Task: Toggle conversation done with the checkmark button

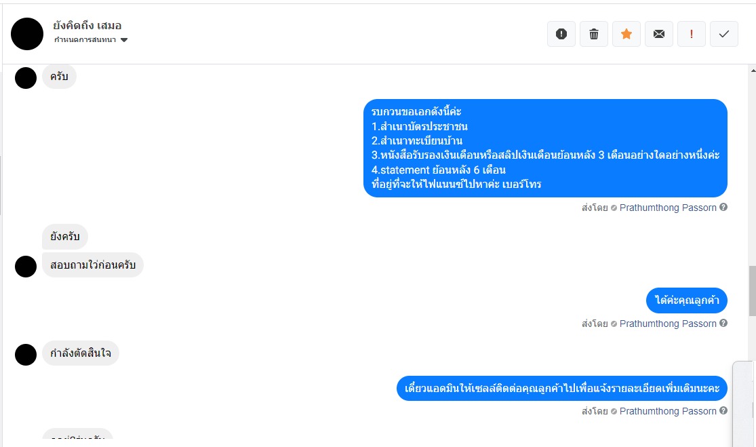Action: point(724,34)
